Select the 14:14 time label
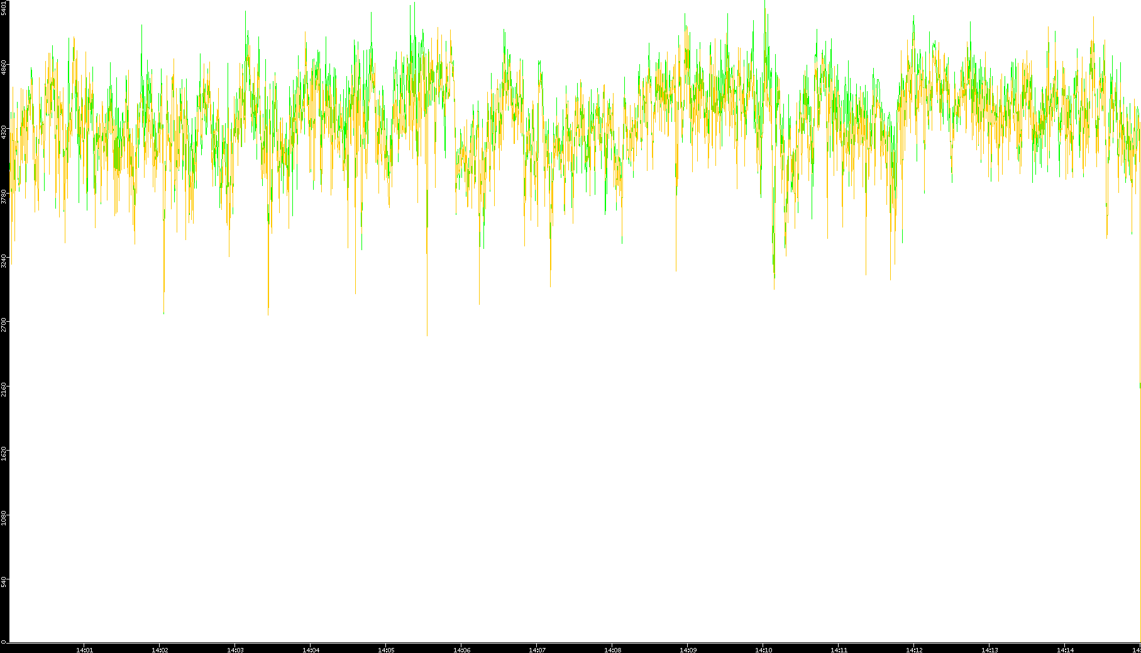This screenshot has width=1141, height=653. [x=1065, y=650]
